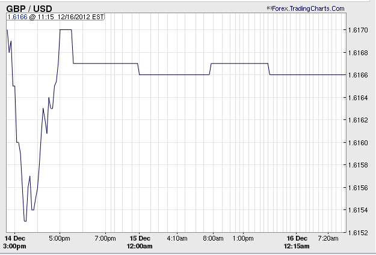This screenshot has height=255, width=376.
Task: Click the 1.6166 price axis label
Action: 358,75
